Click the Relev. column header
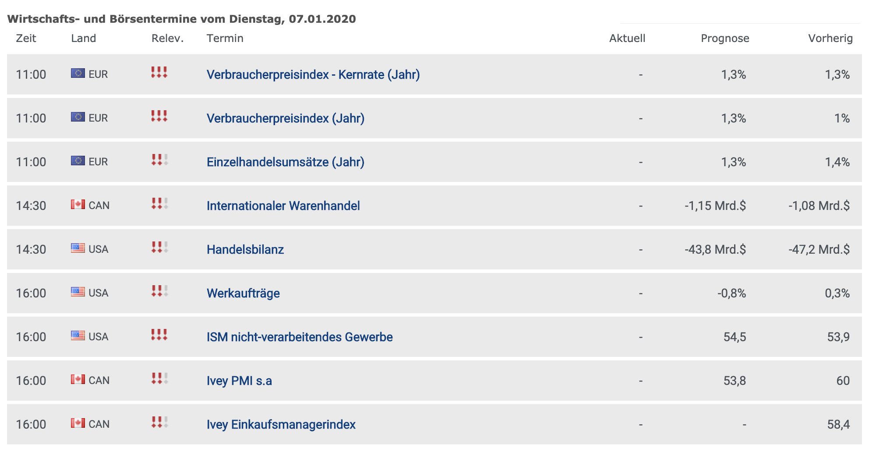Viewport: 869px width, 454px height. coord(167,38)
